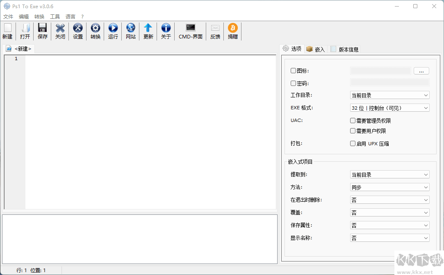Check for updates with the 更新 arrow icon
444x275 pixels.
click(x=148, y=31)
